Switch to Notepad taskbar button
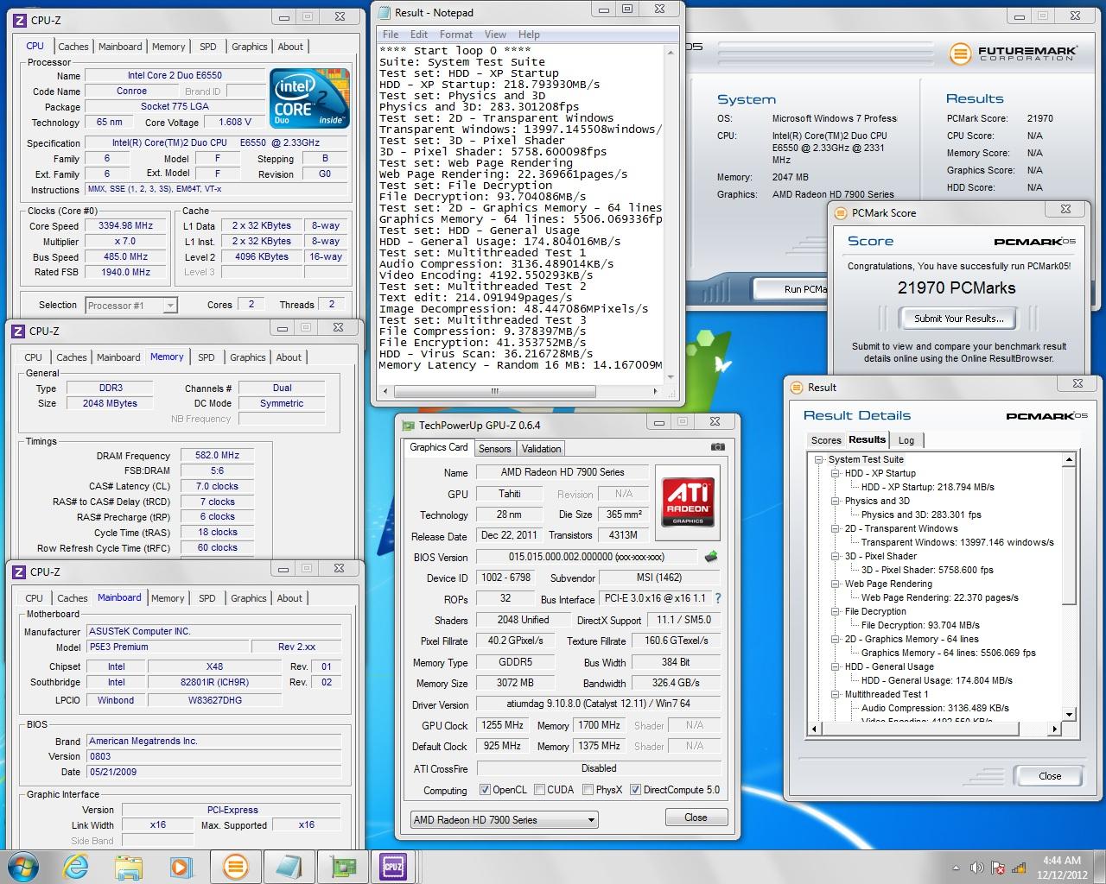This screenshot has height=884, width=1106. (x=288, y=867)
